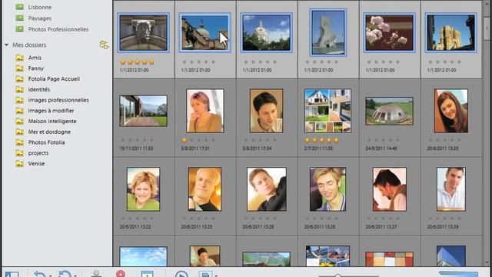This screenshot has height=277, width=492.
Task: Click the date text 5/8/2011 17:31
Action: pos(194,149)
